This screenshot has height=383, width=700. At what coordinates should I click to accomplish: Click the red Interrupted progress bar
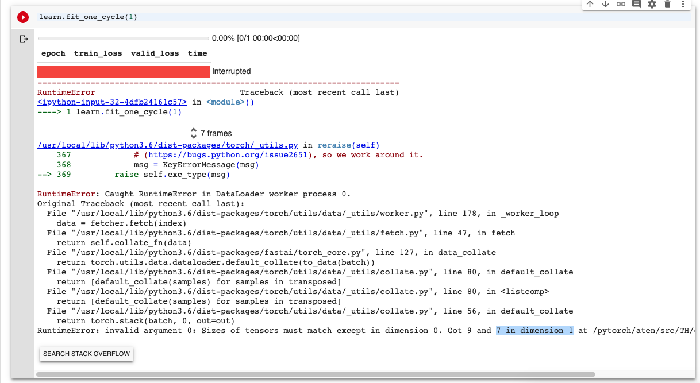point(124,72)
